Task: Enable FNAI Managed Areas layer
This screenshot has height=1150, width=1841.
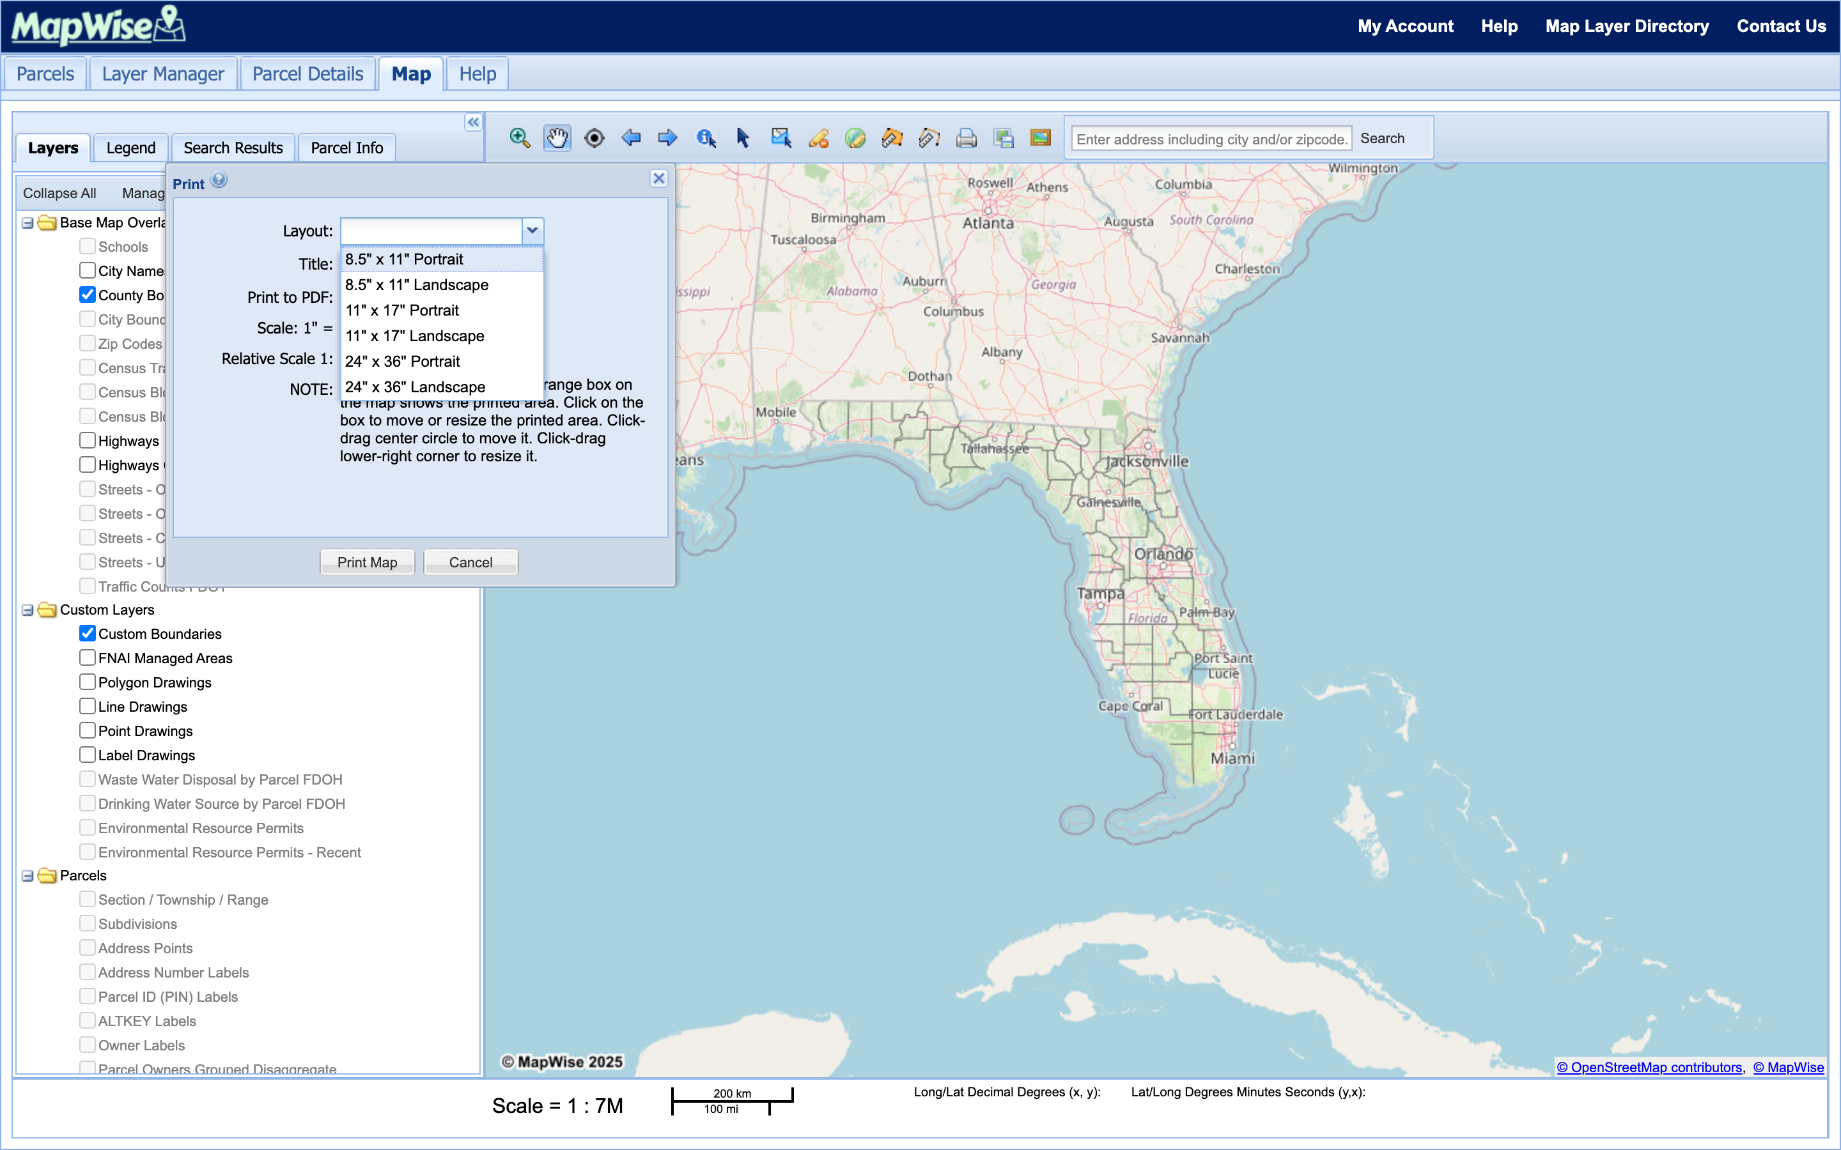Action: tap(88, 658)
